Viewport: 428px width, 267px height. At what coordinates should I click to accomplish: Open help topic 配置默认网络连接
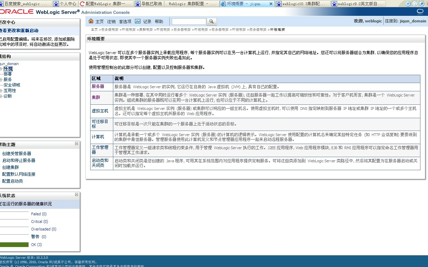click(x=19, y=174)
